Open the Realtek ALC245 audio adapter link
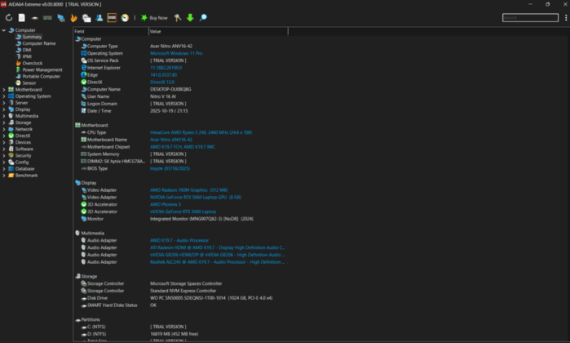 pyautogui.click(x=218, y=262)
